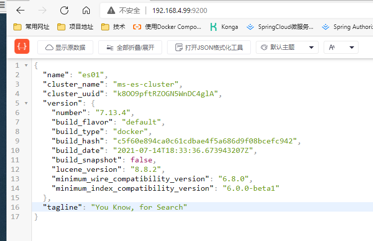Click the "6.8.0" wire compatibility value
Screen dimensions: 373x241
pyautogui.click(x=233, y=179)
